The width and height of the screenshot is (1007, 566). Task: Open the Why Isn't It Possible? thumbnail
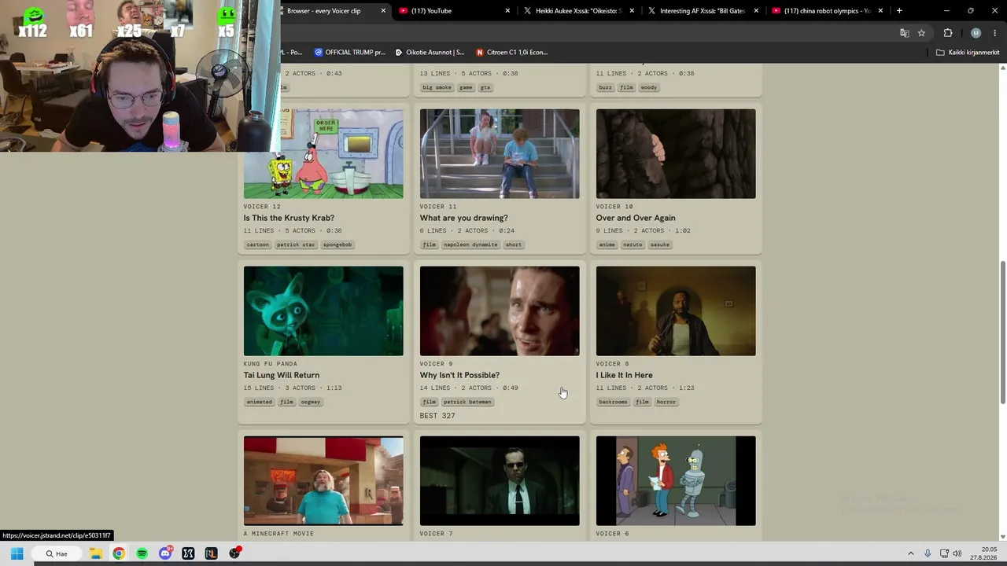(500, 311)
